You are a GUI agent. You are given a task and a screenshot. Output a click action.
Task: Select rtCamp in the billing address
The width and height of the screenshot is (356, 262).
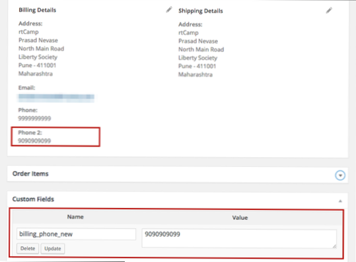(x=28, y=32)
